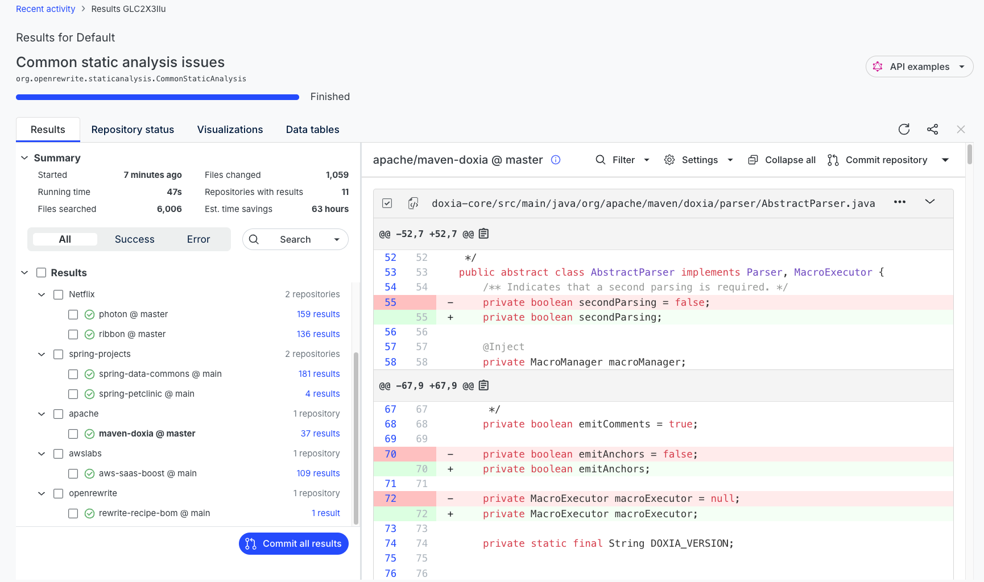Filter results by Success
This screenshot has width=984, height=582.
[134, 239]
